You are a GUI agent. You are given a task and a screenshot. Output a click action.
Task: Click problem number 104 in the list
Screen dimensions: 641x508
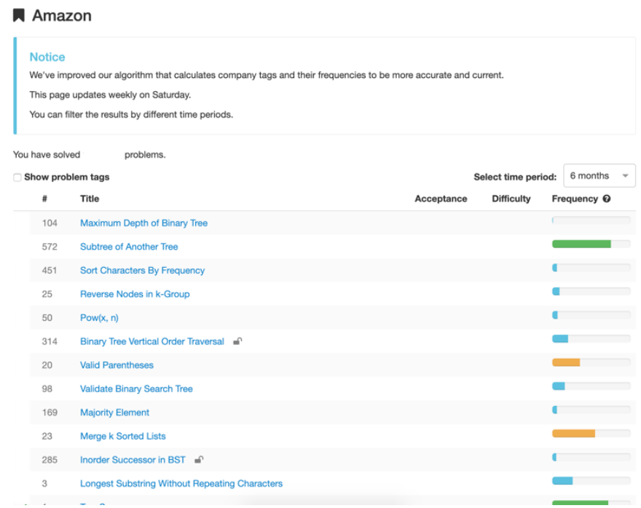(x=50, y=223)
